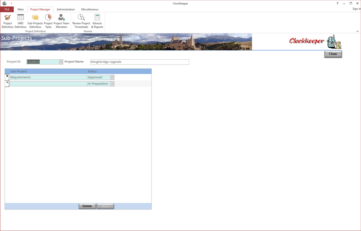This screenshot has height=231, width=361.
Task: Click the Sub-Project column header
Action: tap(18, 71)
